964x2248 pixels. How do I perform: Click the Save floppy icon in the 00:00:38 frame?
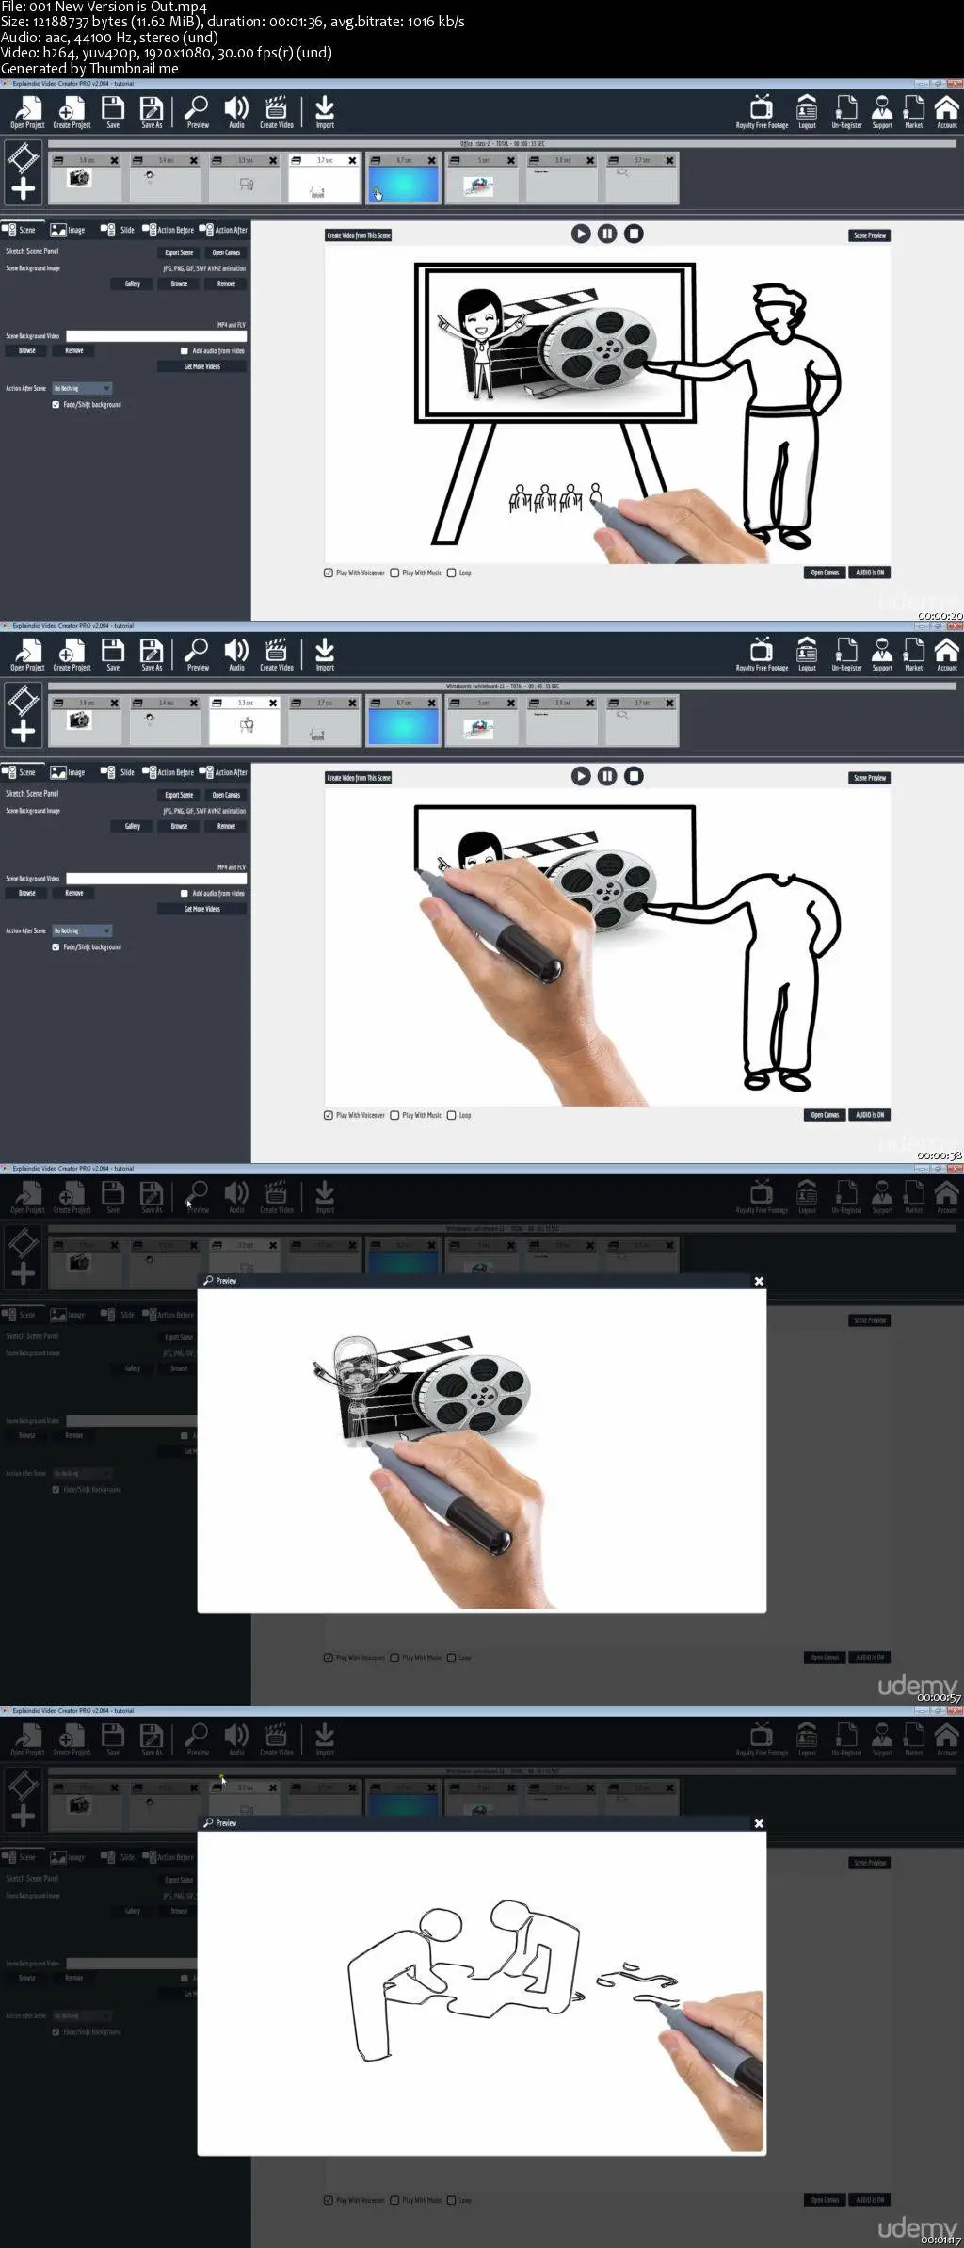113,655
